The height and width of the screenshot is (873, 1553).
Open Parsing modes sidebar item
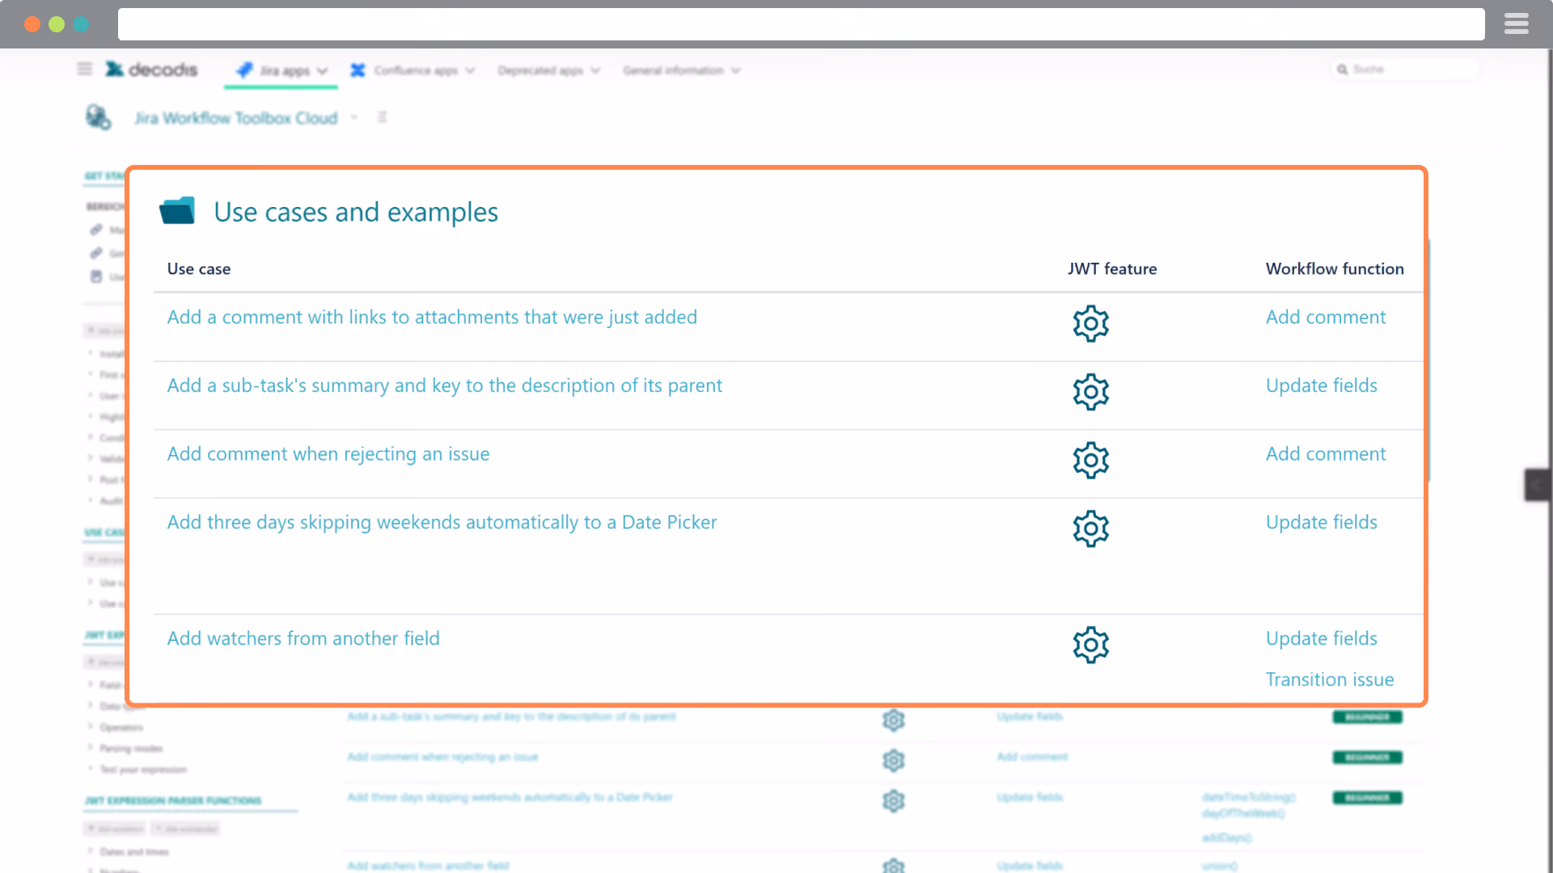coord(131,748)
